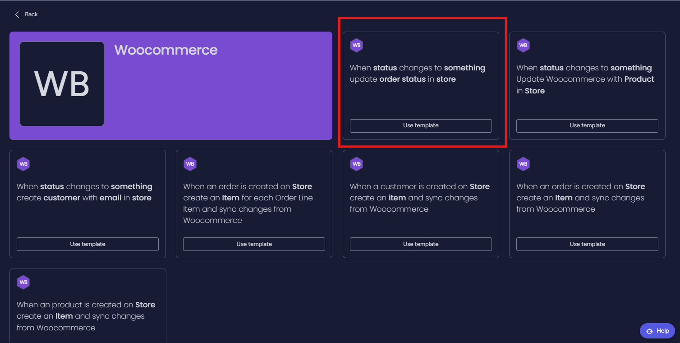Use template for each Order Line Item
Viewport: 680px width, 343px height.
(x=254, y=244)
